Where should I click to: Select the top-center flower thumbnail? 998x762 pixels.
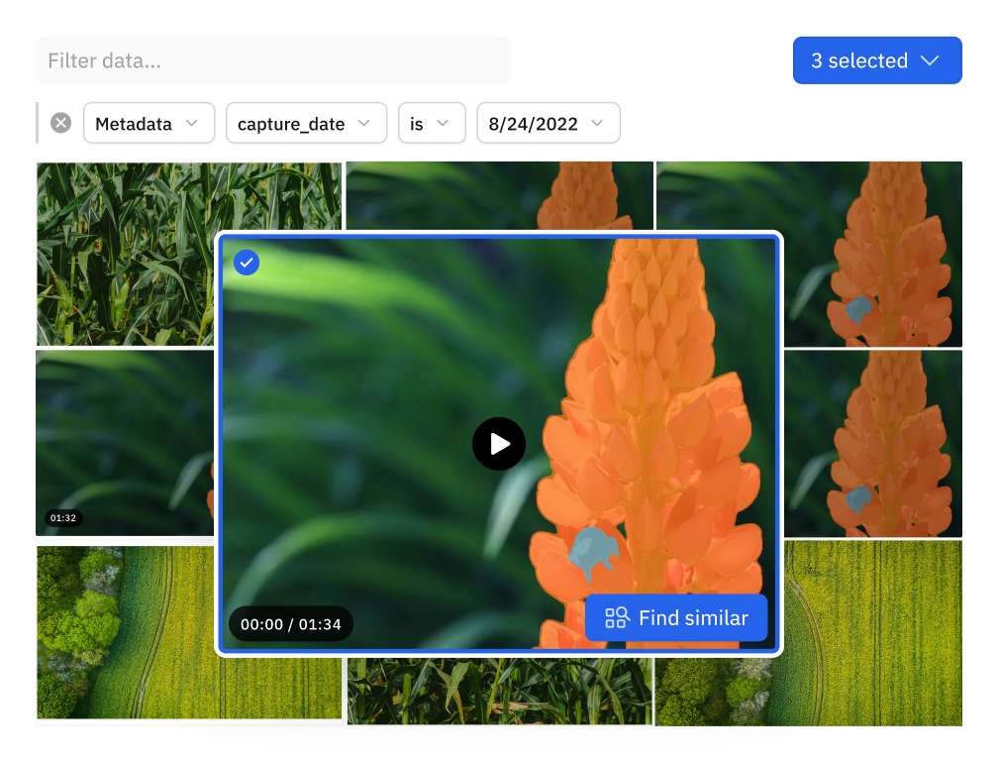coord(500,195)
